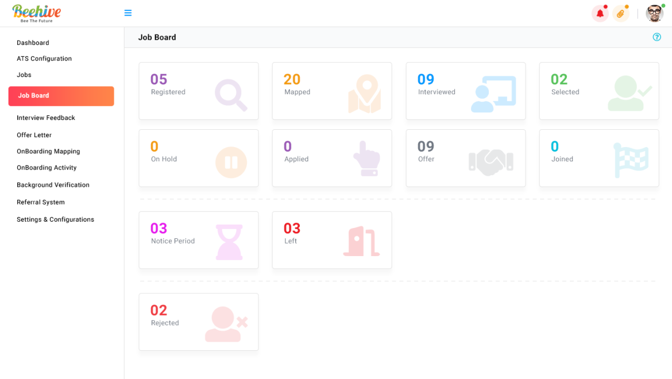Click the map pin icon on Mapped card
This screenshot has height=379, width=672.
click(364, 94)
